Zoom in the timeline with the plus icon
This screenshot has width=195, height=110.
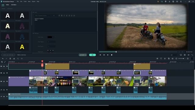click(x=188, y=58)
